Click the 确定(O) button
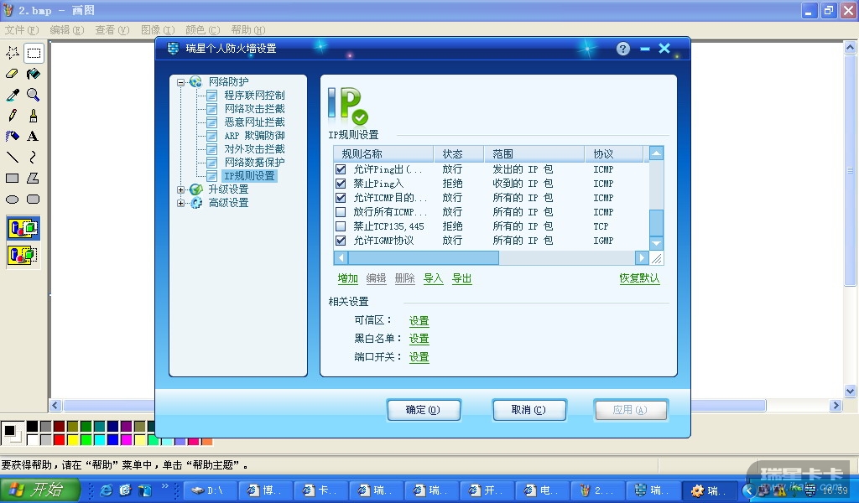 pos(423,410)
